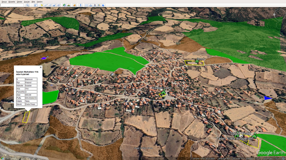Open the Yardım menu
Viewport: 286px width, 160px height.
[x=40, y=2]
